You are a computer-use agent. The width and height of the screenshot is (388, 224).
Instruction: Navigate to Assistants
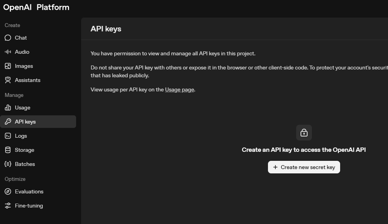(38, 80)
